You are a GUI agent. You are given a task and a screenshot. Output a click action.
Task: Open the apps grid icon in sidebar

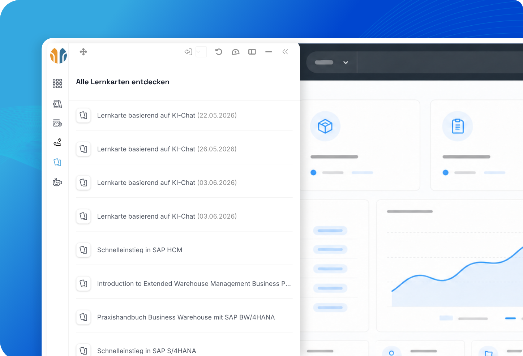click(x=57, y=83)
